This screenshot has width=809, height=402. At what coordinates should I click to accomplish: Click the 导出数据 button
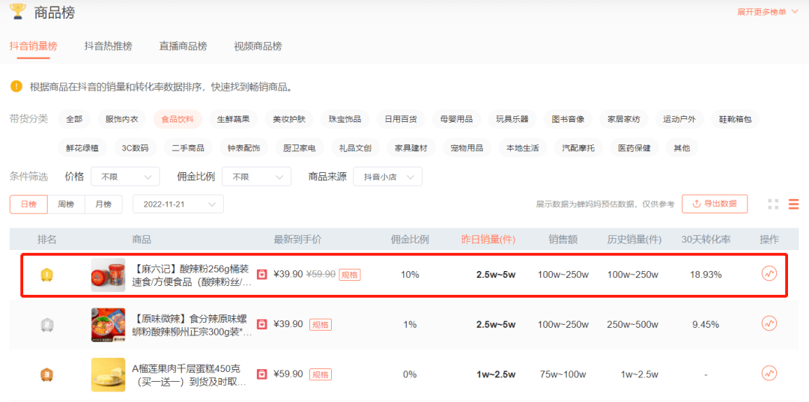tap(715, 204)
